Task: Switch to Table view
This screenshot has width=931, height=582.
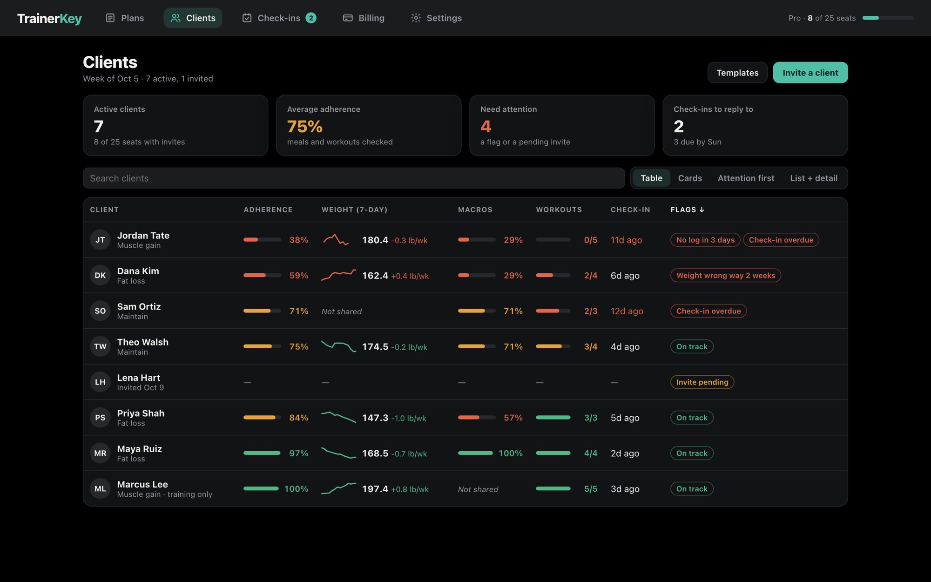Action: point(651,178)
